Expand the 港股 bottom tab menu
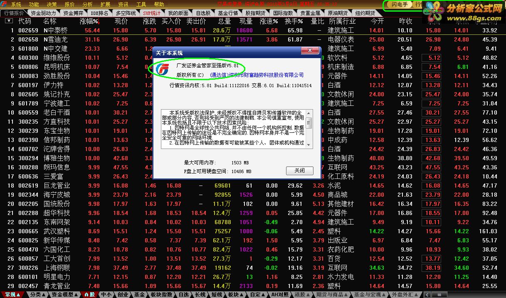This screenshot has height=298, width=506. [x=302, y=294]
